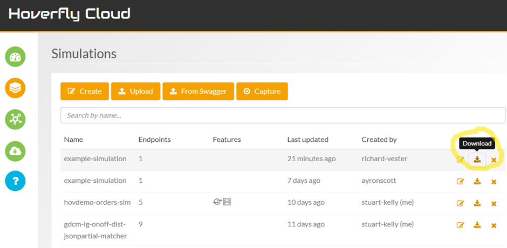Screen dimensions: 507x248
Task: Click the Create button
Action: (x=85, y=91)
